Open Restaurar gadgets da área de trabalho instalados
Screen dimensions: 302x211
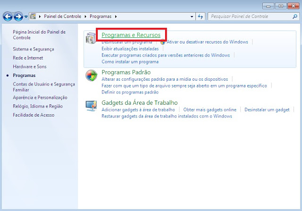point(167,116)
